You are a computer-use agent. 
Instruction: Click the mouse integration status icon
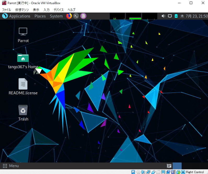click(x=178, y=172)
